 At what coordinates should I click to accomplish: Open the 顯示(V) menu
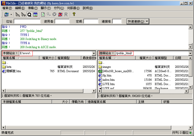click(x=46, y=8)
